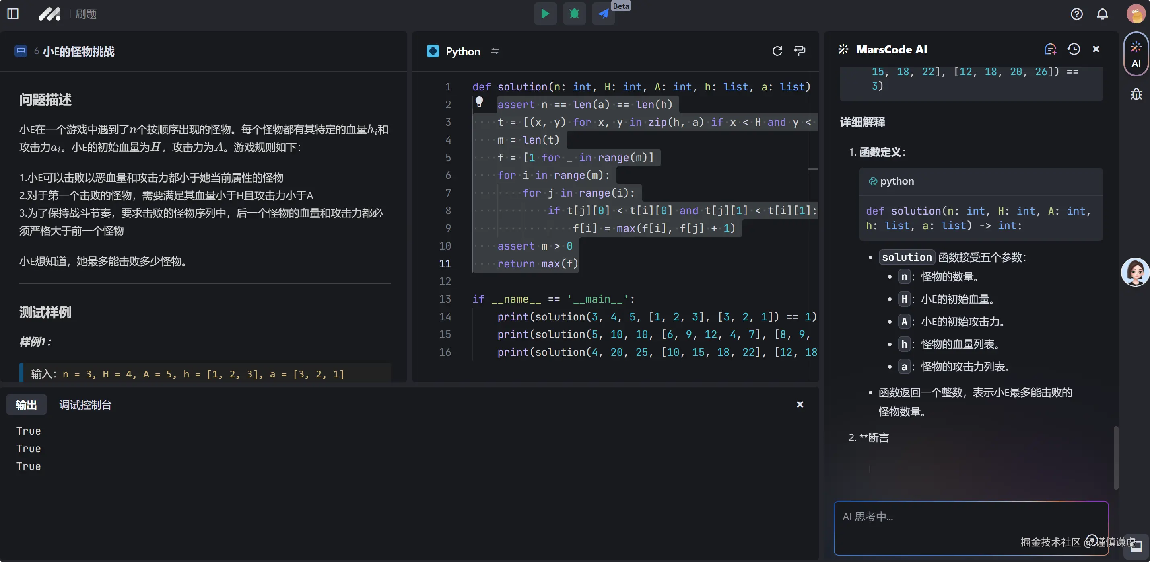Image resolution: width=1150 pixels, height=562 pixels.
Task: Click the lightbulb quick-fix icon on line 2
Action: tap(479, 102)
